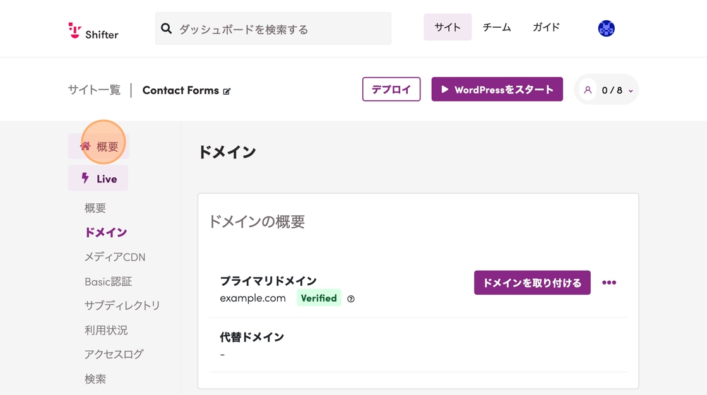Open the user avatar profile

tap(606, 28)
